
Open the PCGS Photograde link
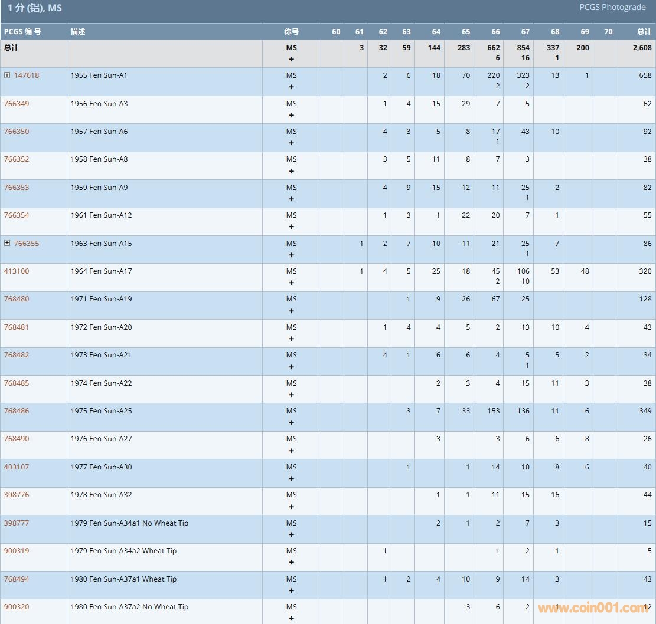pos(612,8)
